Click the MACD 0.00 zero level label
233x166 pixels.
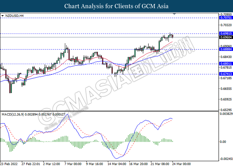click(223, 142)
